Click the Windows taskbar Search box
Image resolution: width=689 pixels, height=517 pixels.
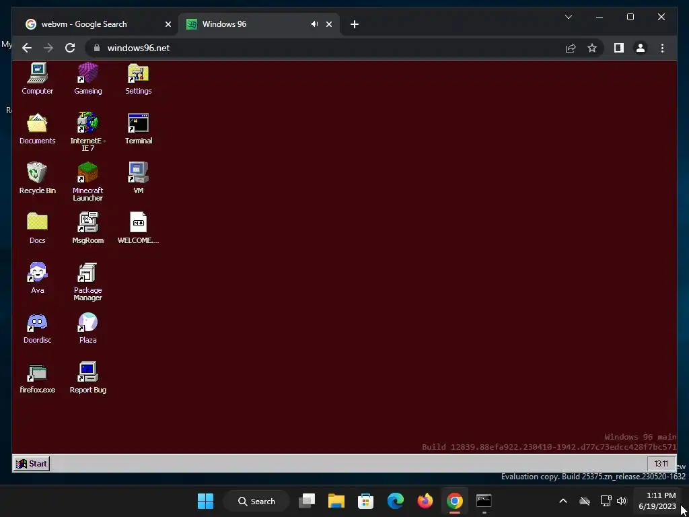tap(256, 501)
